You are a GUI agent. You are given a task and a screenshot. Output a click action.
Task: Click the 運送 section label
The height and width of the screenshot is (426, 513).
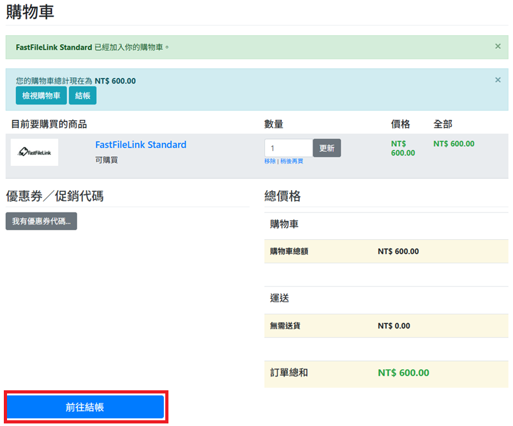pyautogui.click(x=279, y=298)
